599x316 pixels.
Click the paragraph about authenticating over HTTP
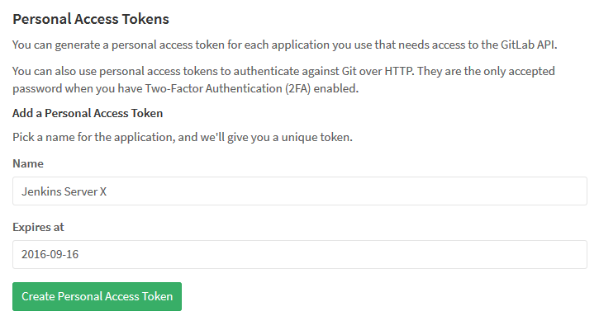coord(283,80)
